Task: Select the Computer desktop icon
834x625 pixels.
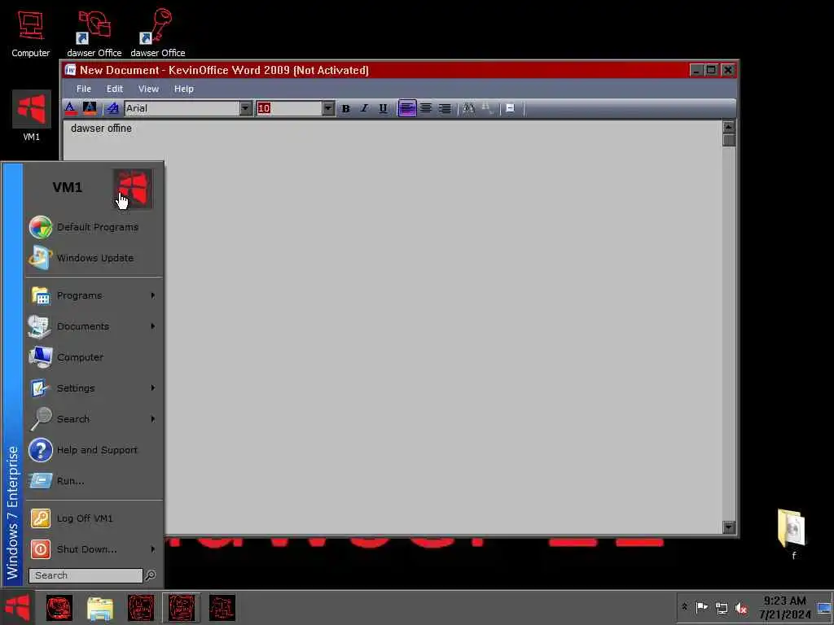Action: tap(30, 33)
